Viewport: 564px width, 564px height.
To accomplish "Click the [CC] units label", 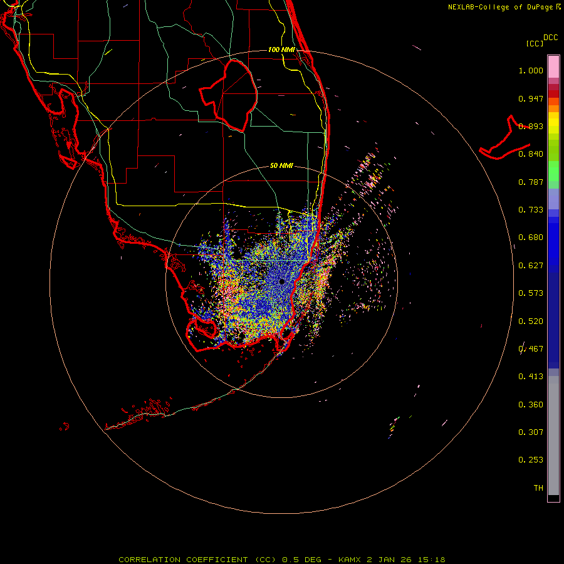I will 535,43.
